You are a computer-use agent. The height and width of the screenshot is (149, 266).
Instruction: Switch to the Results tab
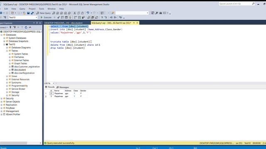50,87
